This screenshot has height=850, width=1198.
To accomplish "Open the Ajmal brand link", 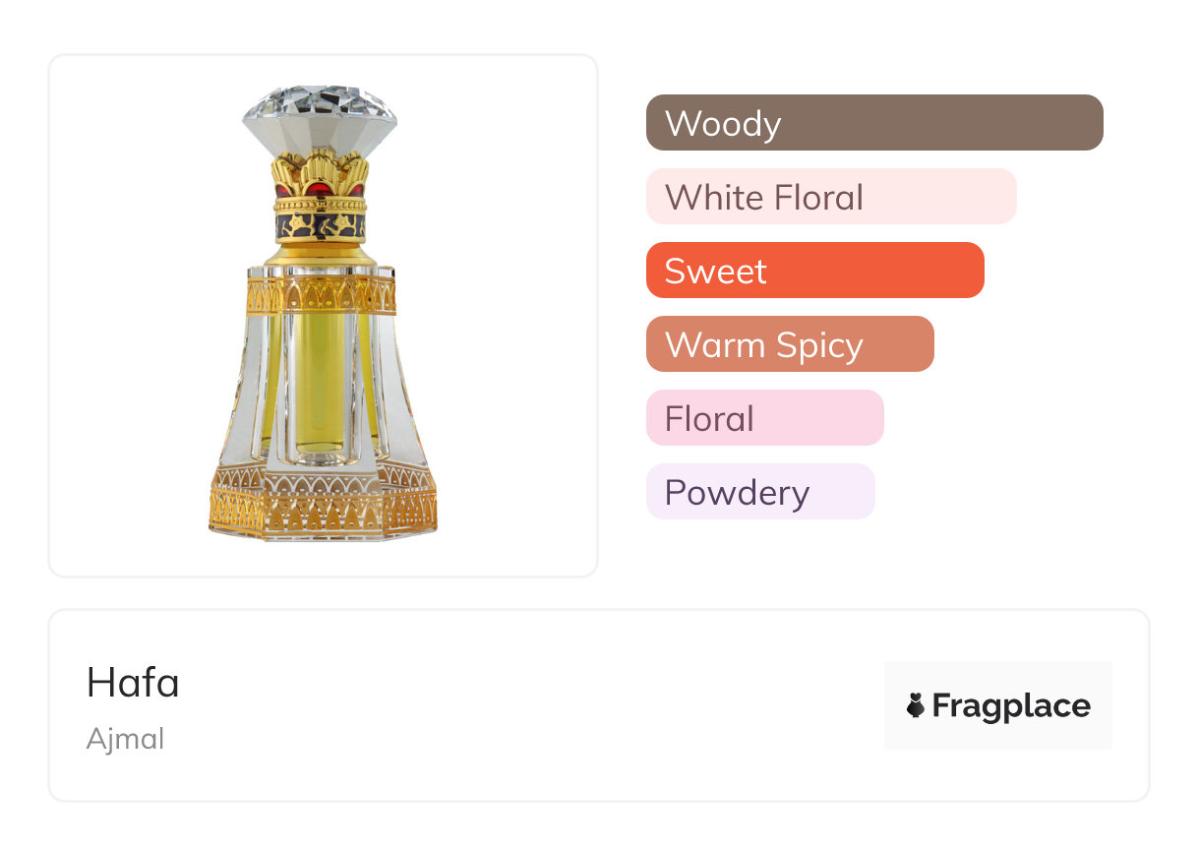I will coord(125,739).
